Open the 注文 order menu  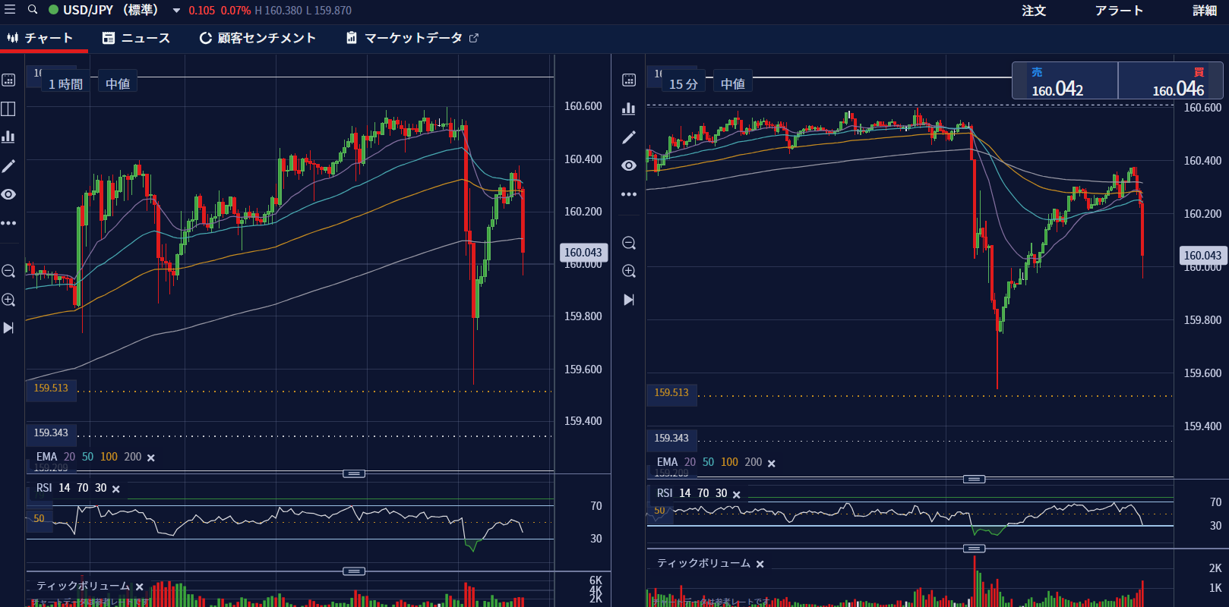(x=1034, y=11)
